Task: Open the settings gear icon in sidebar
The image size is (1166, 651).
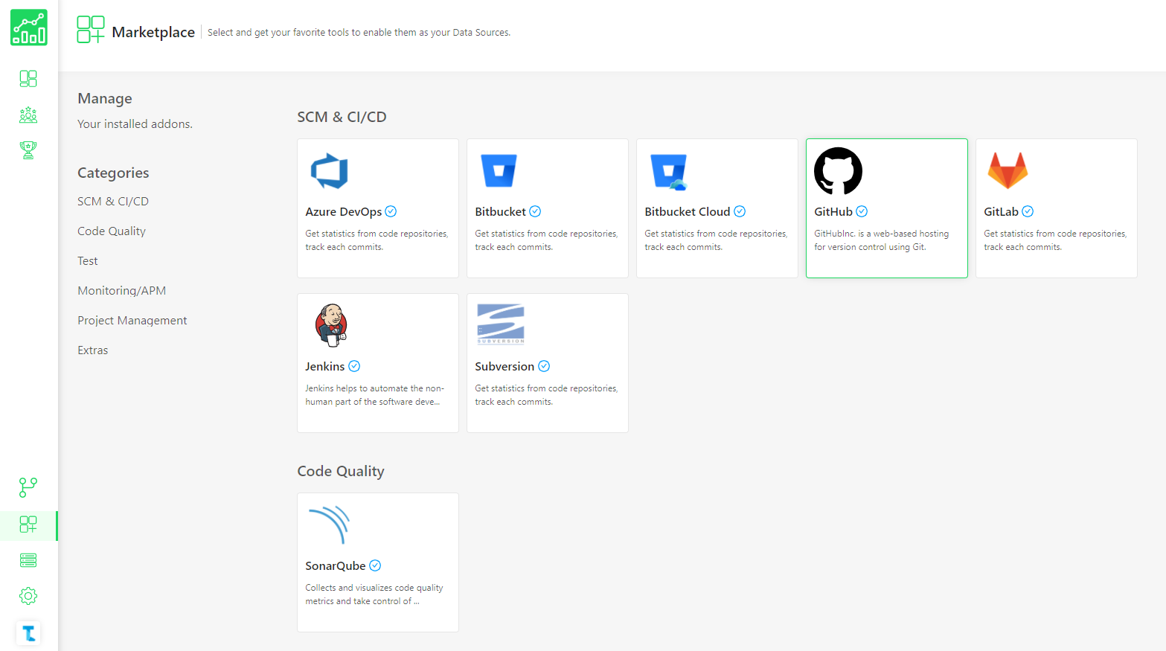Action: pyautogui.click(x=28, y=596)
